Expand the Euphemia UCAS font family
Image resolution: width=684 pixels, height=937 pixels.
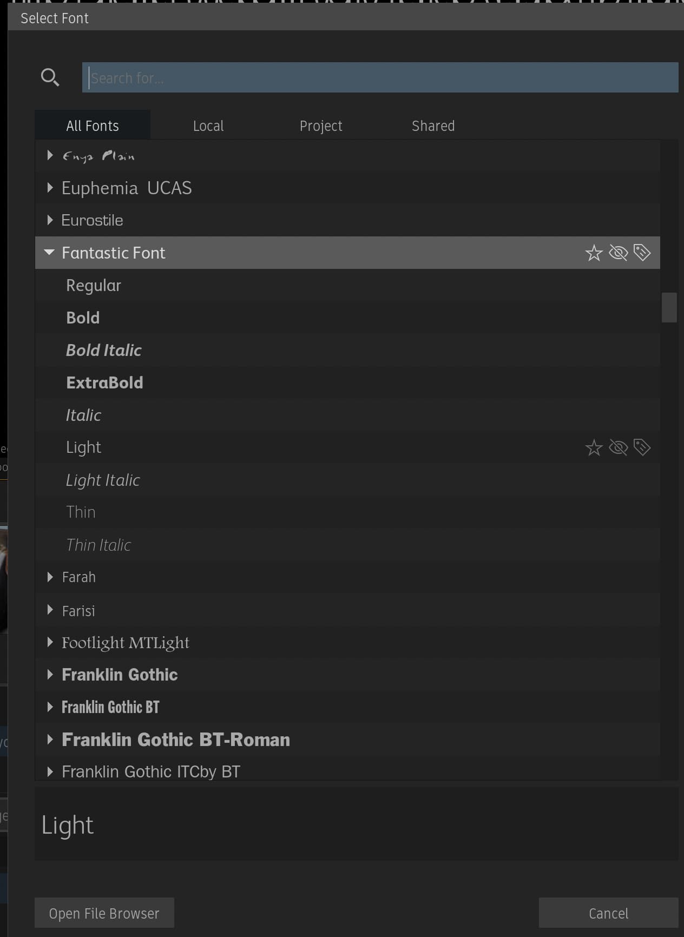click(x=50, y=188)
